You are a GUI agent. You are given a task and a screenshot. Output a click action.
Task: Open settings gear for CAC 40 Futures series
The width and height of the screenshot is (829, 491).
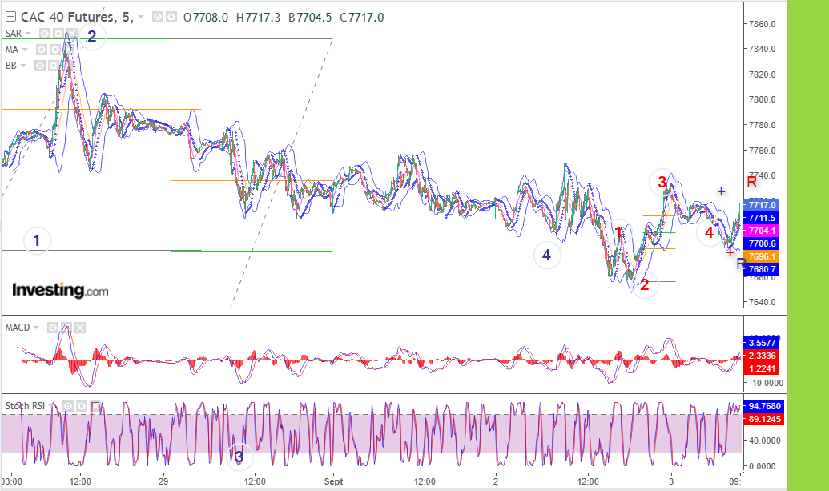171,18
